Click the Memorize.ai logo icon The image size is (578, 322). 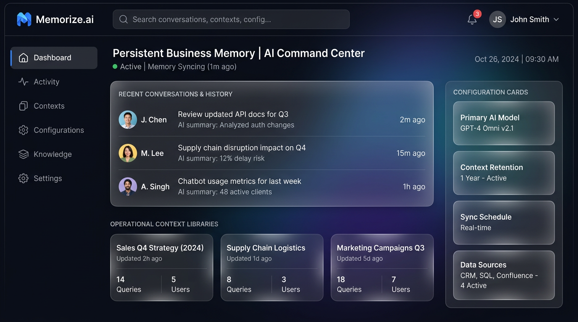pos(24,19)
